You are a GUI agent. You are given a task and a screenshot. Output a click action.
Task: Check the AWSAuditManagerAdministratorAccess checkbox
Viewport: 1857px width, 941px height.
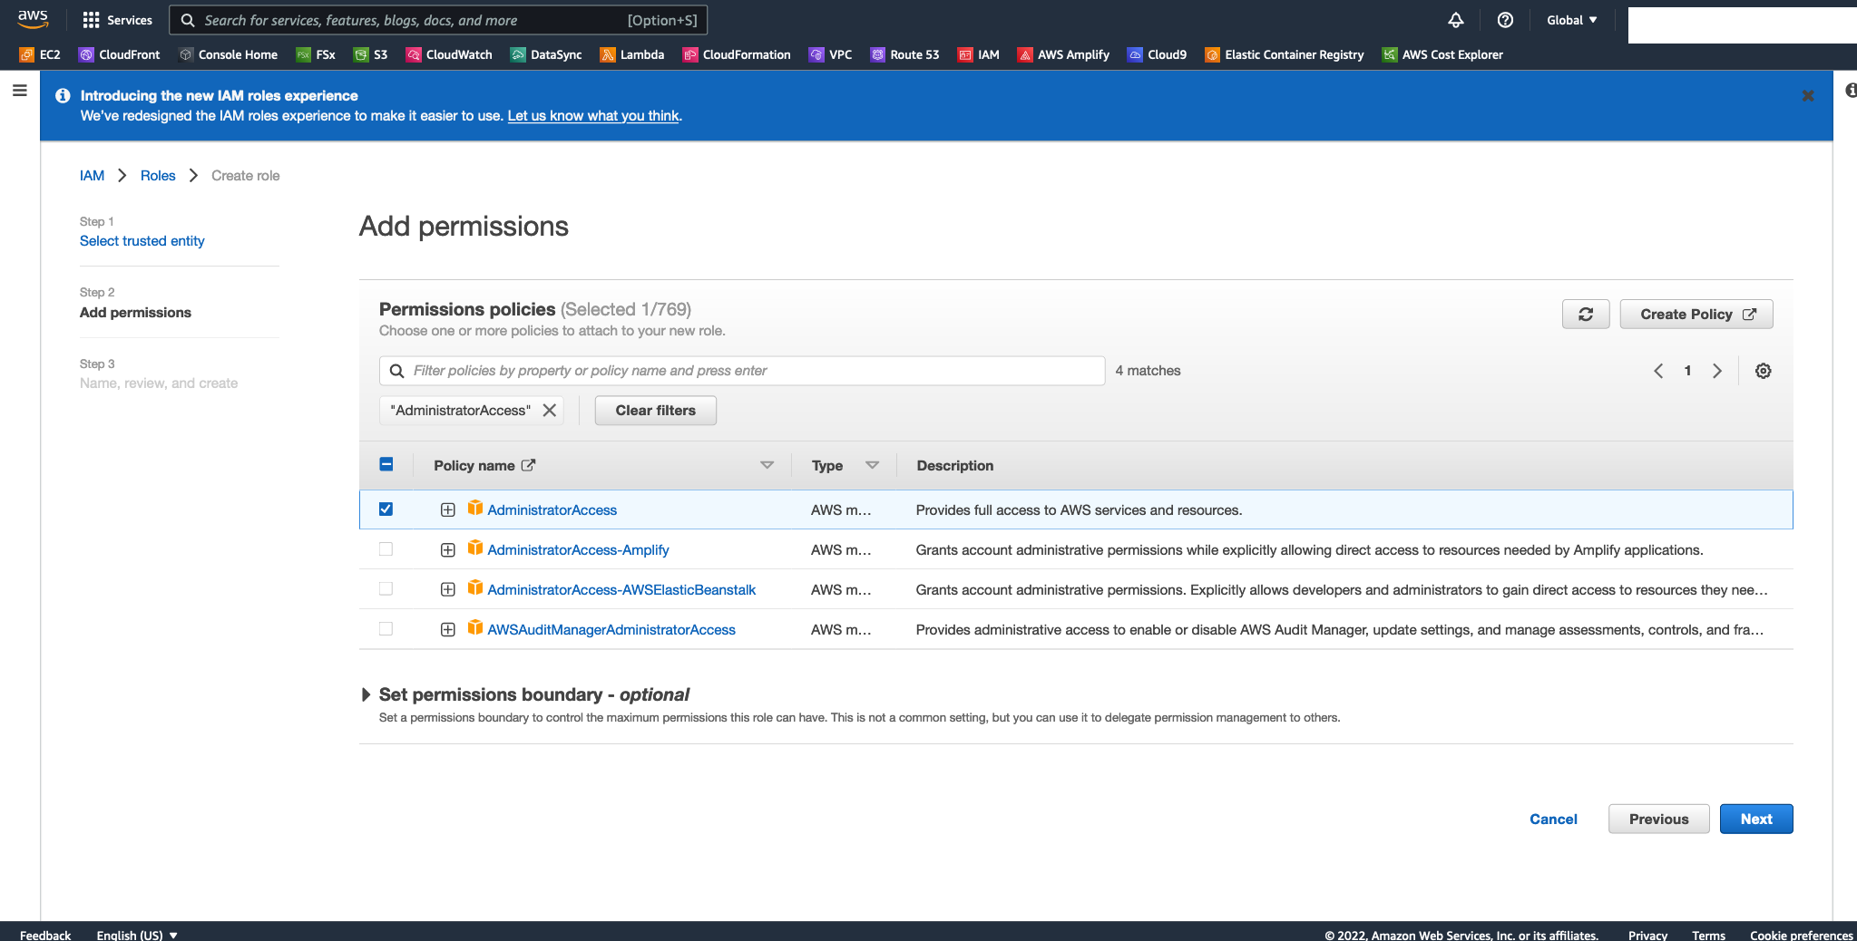point(386,629)
